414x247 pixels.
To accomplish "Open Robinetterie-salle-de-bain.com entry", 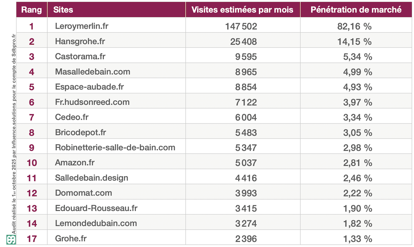I will pos(115,147).
